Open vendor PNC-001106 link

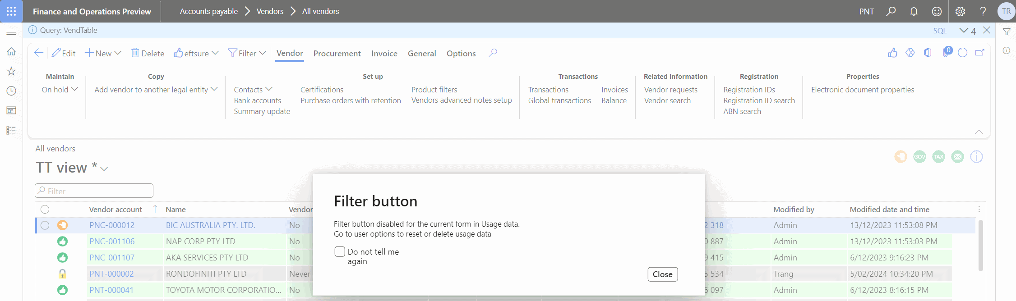pyautogui.click(x=112, y=242)
